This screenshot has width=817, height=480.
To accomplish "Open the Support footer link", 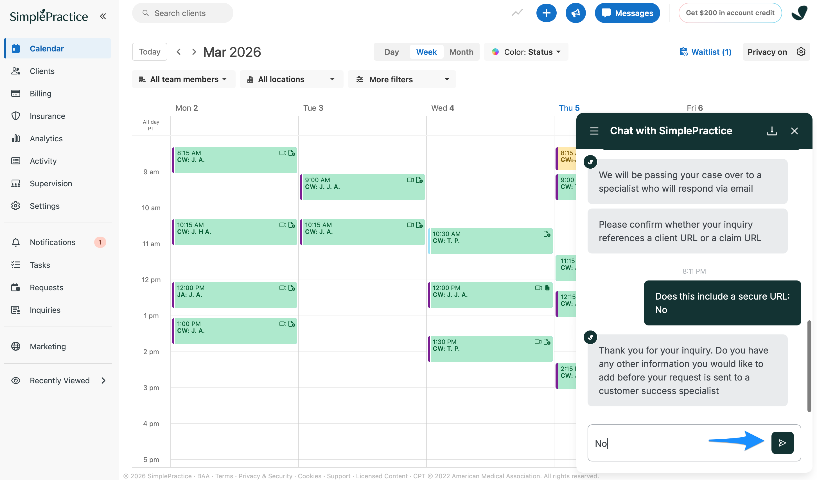I will [x=338, y=476].
